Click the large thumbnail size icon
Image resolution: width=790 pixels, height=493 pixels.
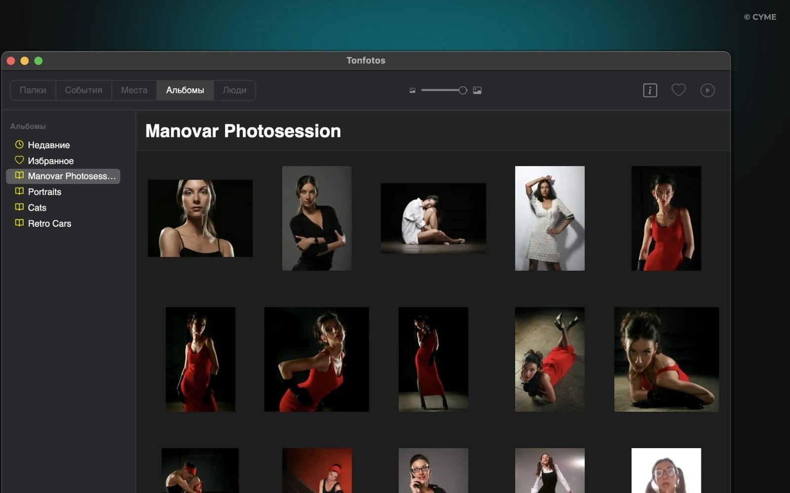[477, 90]
